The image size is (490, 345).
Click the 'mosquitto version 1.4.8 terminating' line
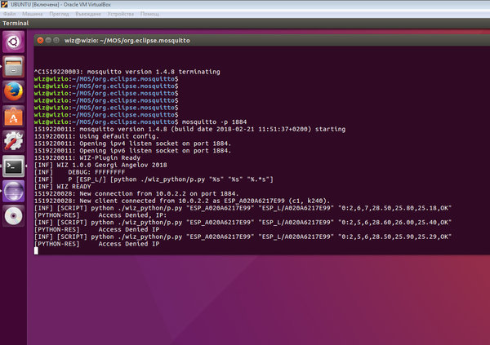(127, 72)
